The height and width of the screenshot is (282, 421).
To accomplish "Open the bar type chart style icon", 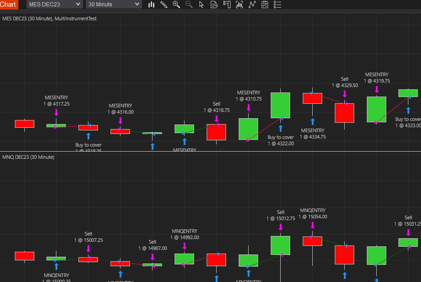I will coord(152,5).
